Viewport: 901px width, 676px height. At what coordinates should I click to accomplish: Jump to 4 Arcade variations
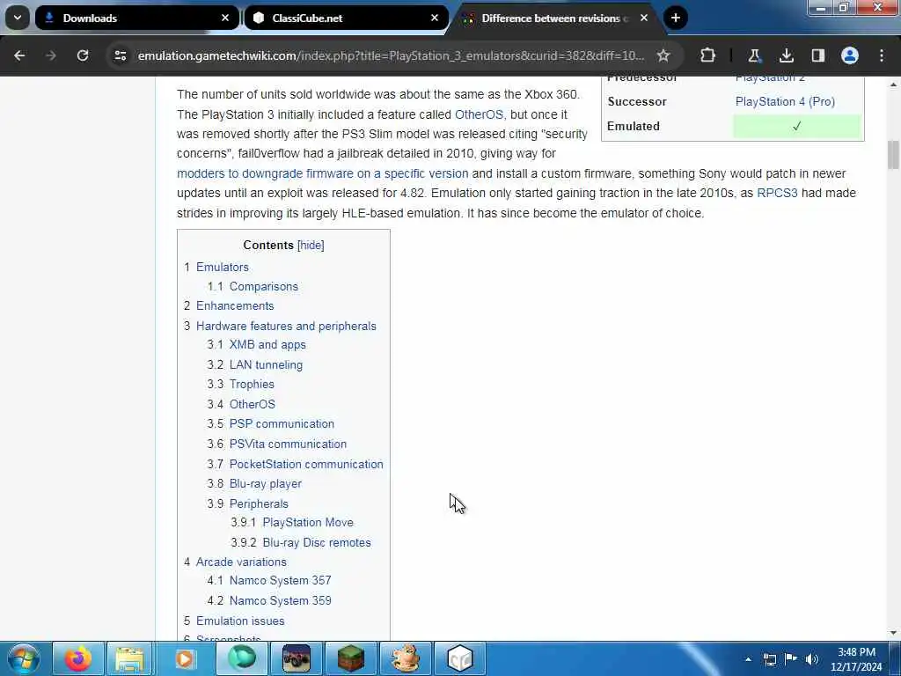click(235, 562)
